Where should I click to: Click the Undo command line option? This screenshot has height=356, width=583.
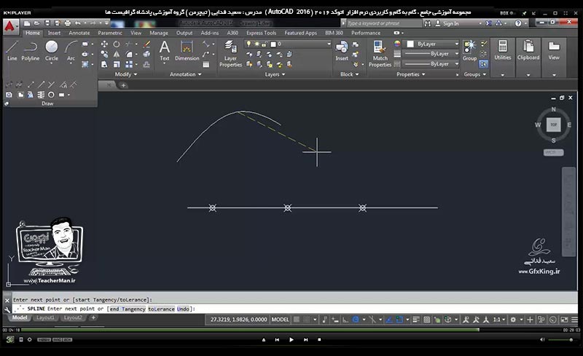coord(183,309)
